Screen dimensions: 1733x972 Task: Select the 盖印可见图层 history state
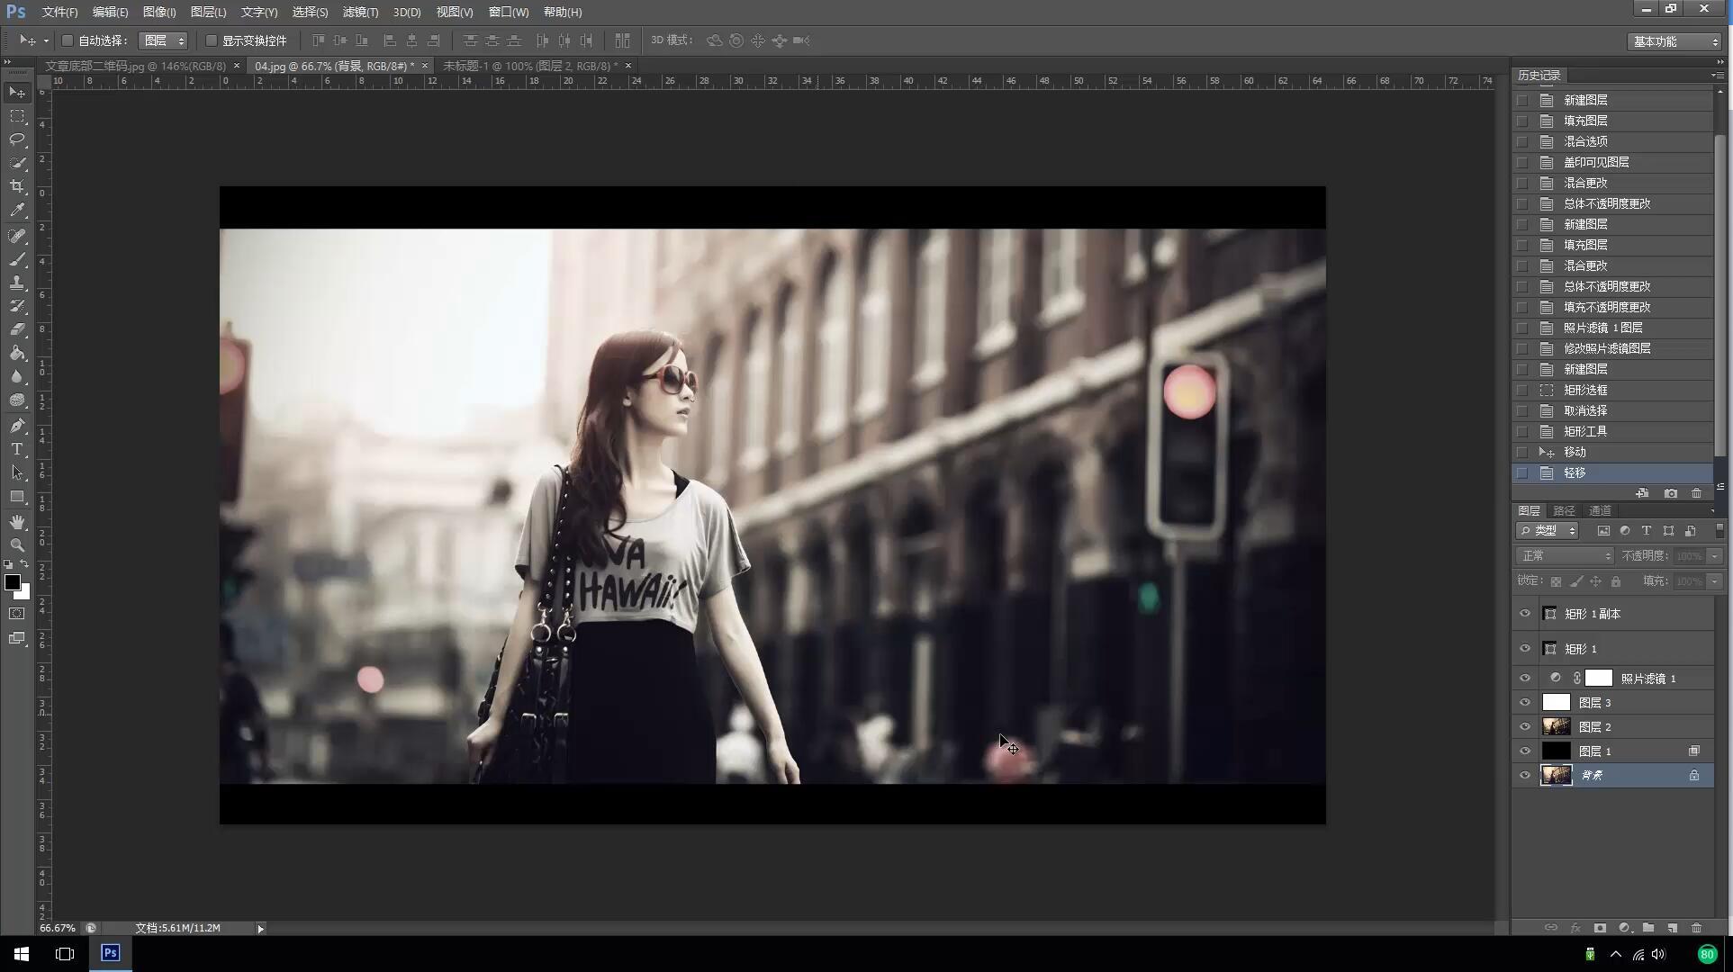tap(1596, 162)
